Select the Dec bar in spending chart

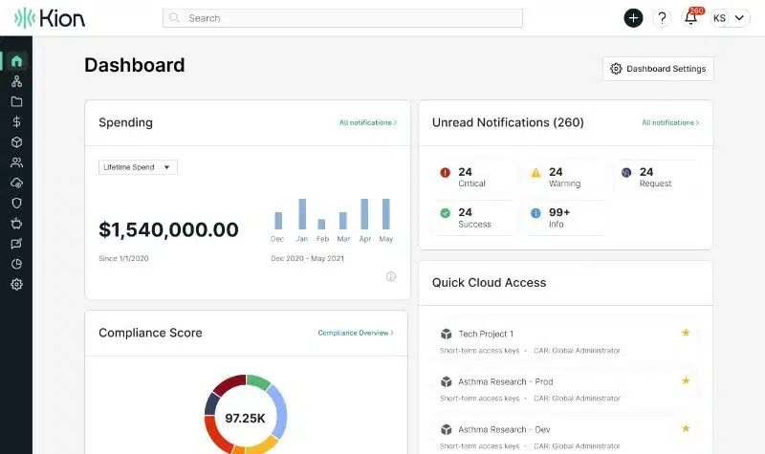coord(278,221)
